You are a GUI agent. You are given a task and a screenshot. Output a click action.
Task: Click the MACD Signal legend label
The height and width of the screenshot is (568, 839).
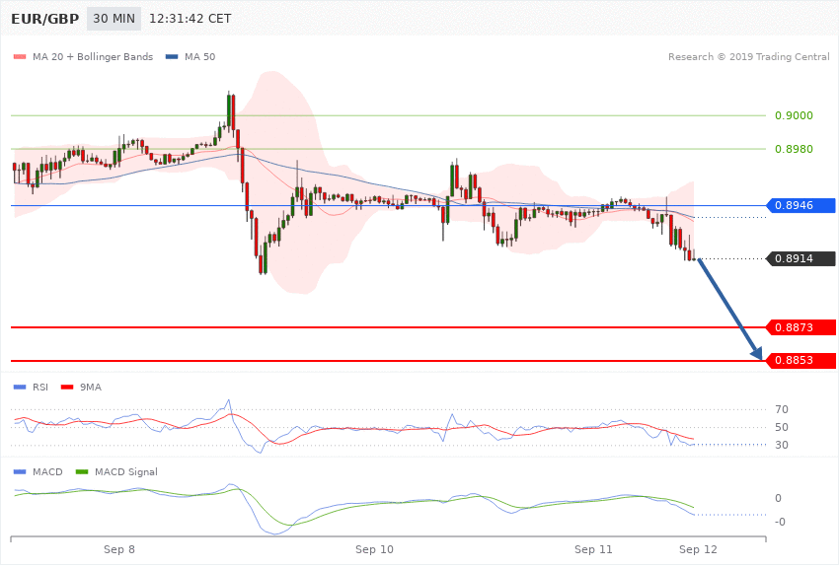126,471
